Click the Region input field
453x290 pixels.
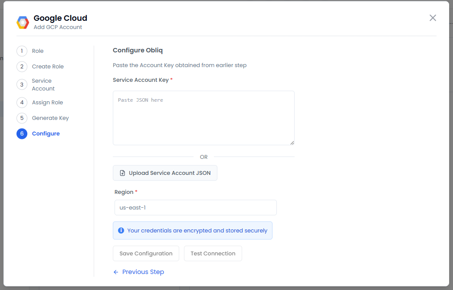tap(195, 207)
